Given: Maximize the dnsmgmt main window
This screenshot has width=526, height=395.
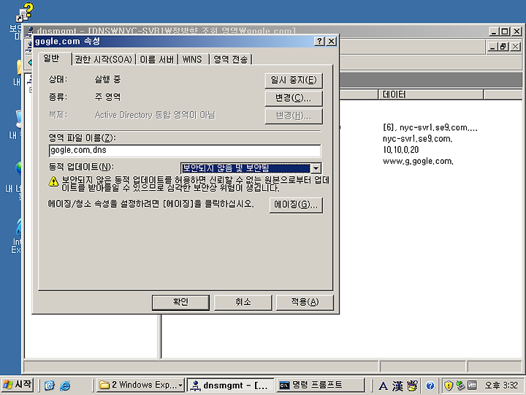Looking at the screenshot, I should [505, 31].
